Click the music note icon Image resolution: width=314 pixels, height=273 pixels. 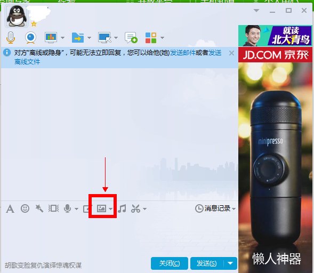tap(122, 208)
